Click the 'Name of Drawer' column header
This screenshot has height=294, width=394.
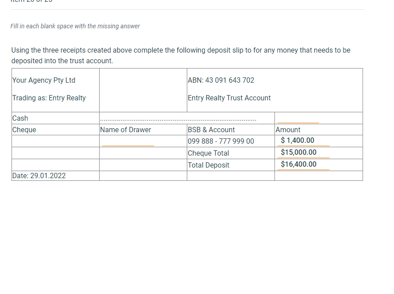pyautogui.click(x=125, y=130)
